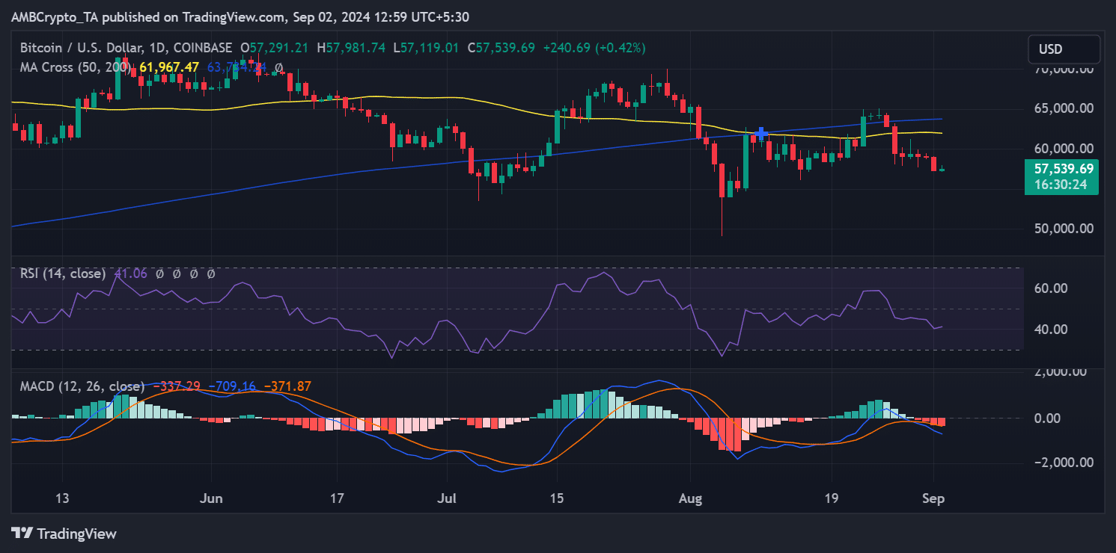Click the MACD (12, 26, close) legend
The image size is (1116, 553).
pos(82,386)
